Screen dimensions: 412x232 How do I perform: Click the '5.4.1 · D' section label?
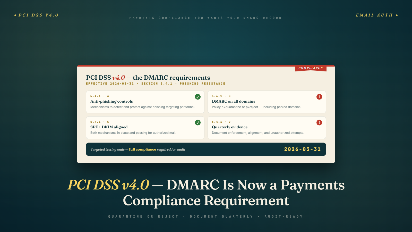pos(221,122)
